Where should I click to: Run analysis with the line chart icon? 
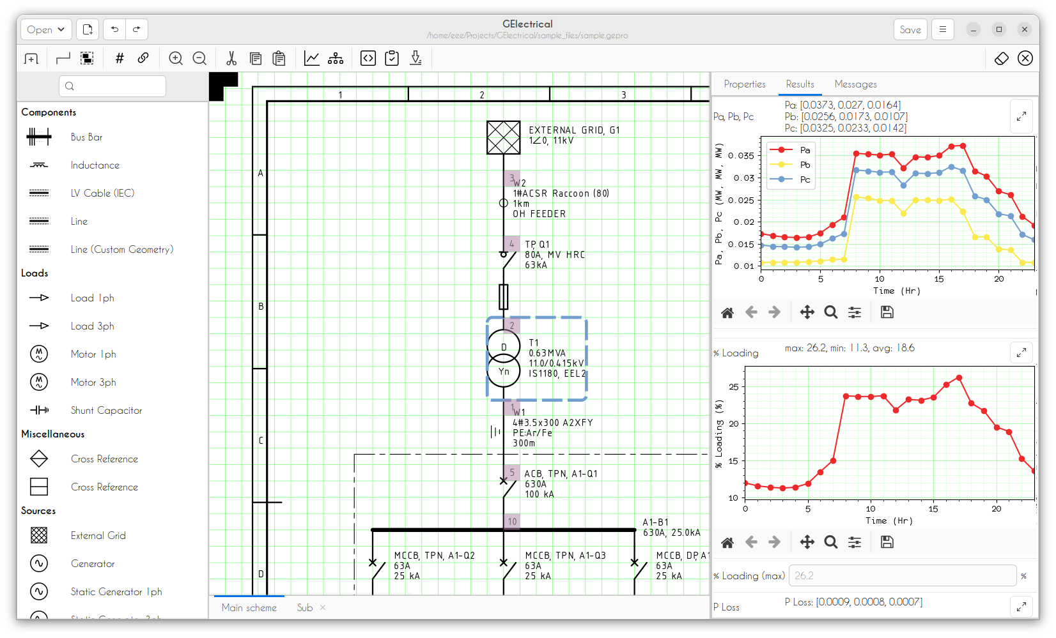(311, 59)
